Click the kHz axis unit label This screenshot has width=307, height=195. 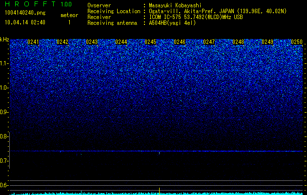pos(4,39)
